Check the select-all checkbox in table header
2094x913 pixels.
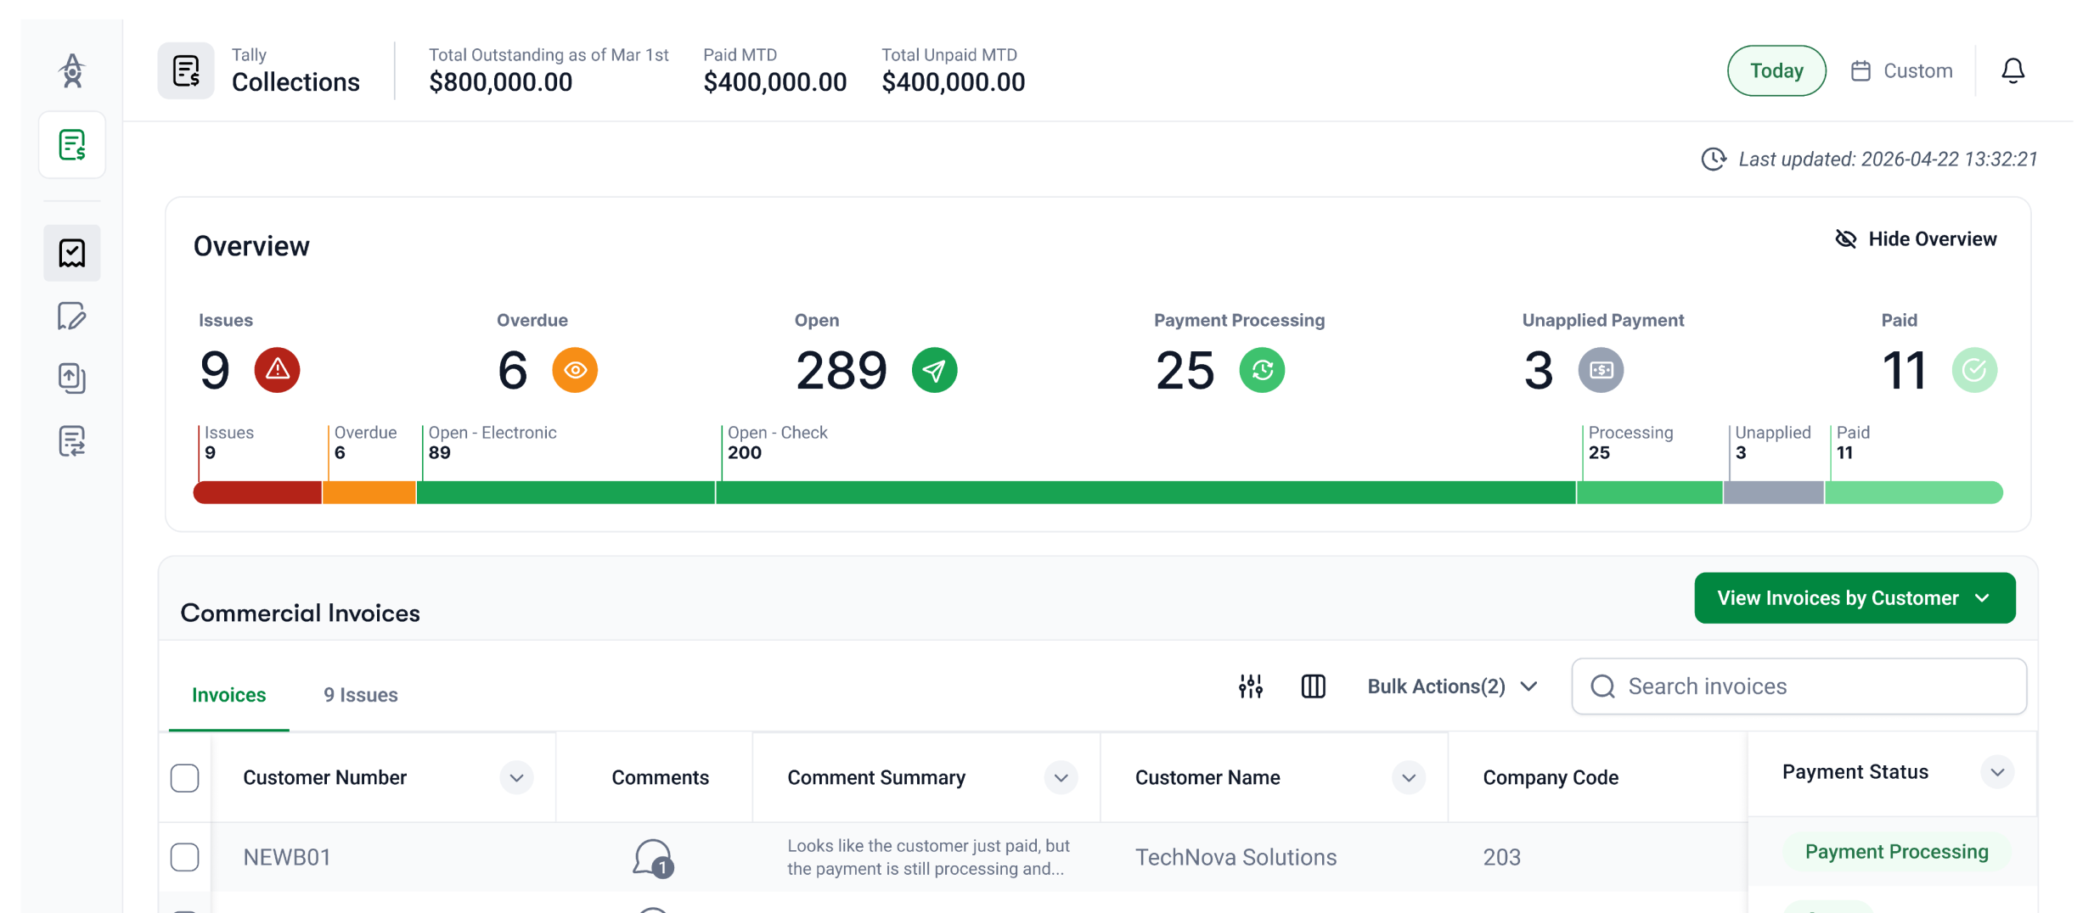tap(184, 777)
